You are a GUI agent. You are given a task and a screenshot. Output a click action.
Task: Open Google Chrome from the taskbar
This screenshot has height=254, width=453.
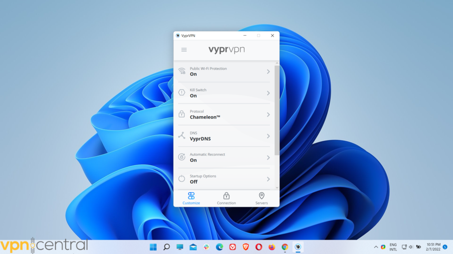pyautogui.click(x=285, y=247)
